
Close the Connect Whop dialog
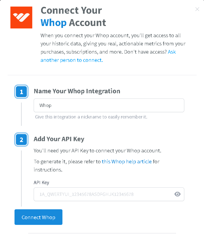197,9
